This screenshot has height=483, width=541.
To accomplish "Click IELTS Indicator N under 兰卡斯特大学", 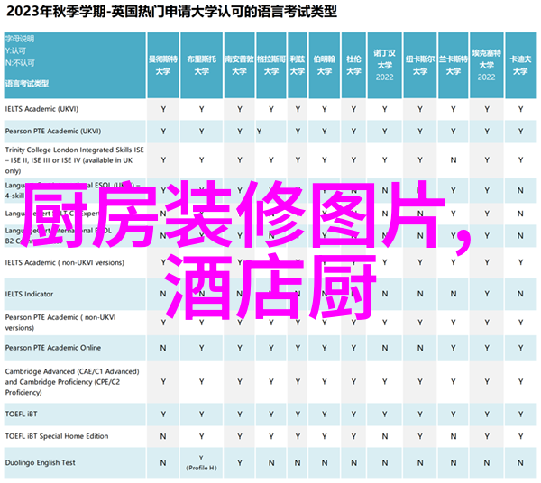I will click(453, 294).
